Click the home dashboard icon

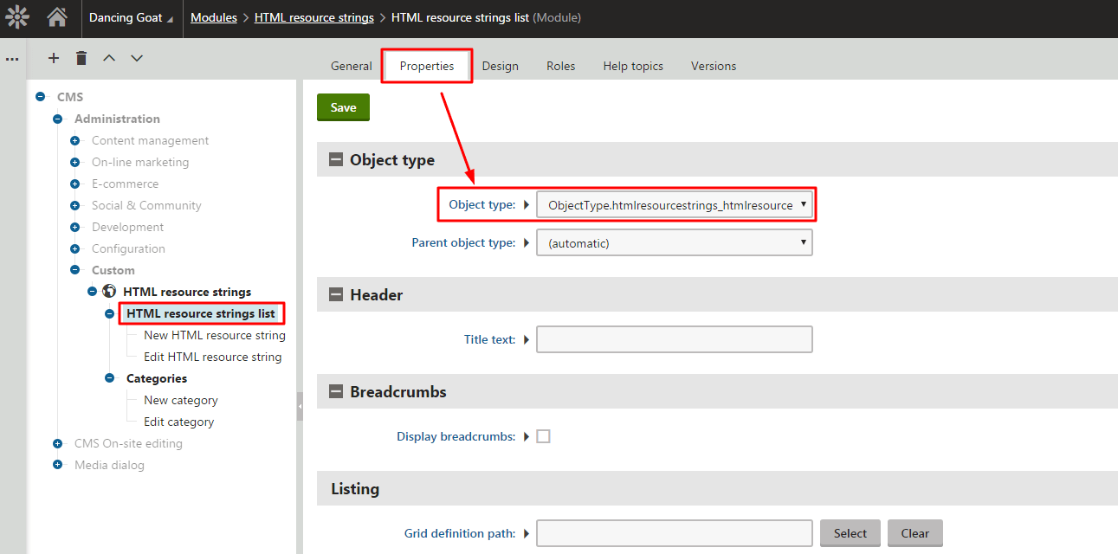(x=57, y=17)
